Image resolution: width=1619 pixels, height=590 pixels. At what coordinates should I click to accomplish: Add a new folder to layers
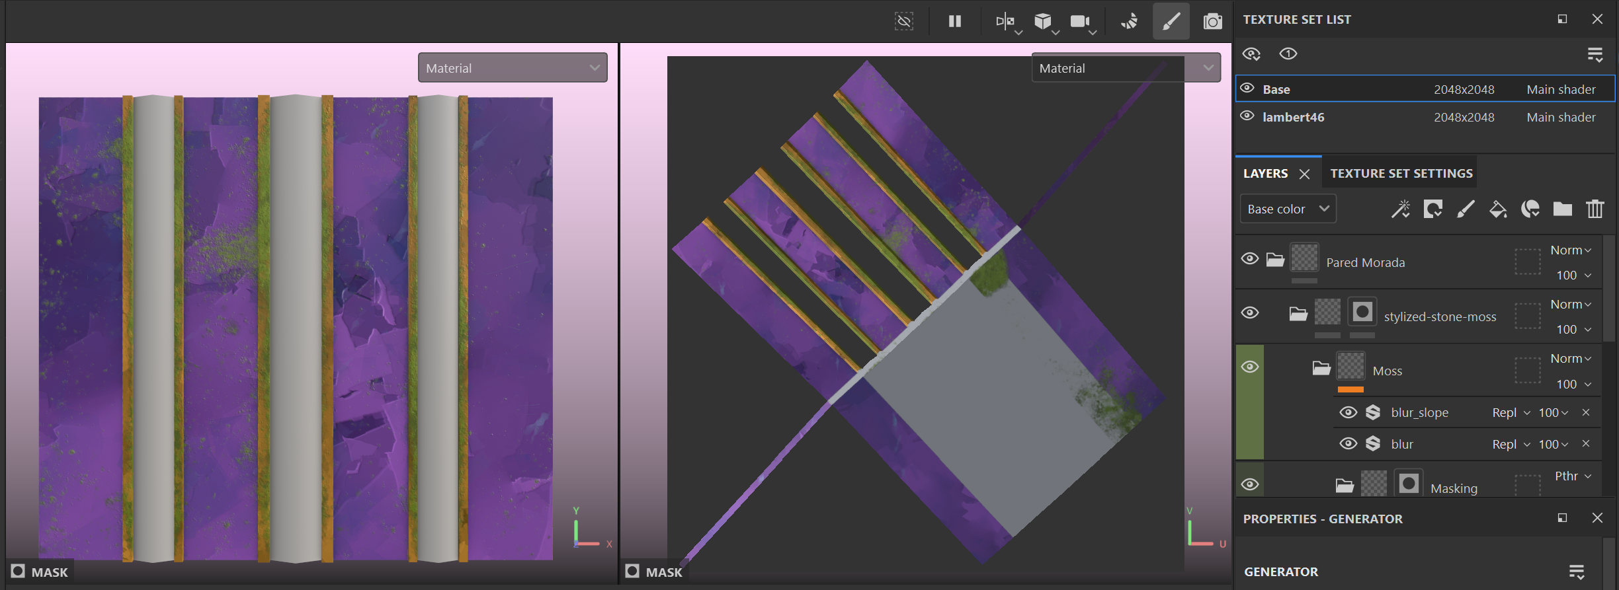[1562, 209]
